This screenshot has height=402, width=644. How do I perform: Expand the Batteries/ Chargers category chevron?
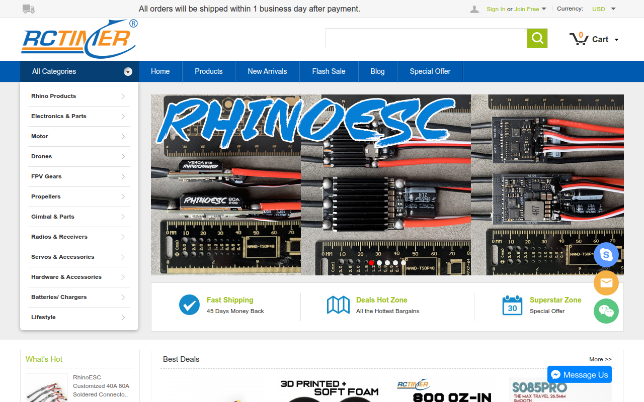point(123,297)
